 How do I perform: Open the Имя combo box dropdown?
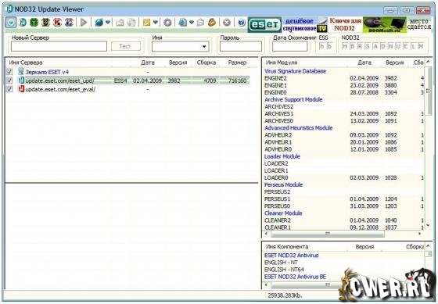(204, 46)
